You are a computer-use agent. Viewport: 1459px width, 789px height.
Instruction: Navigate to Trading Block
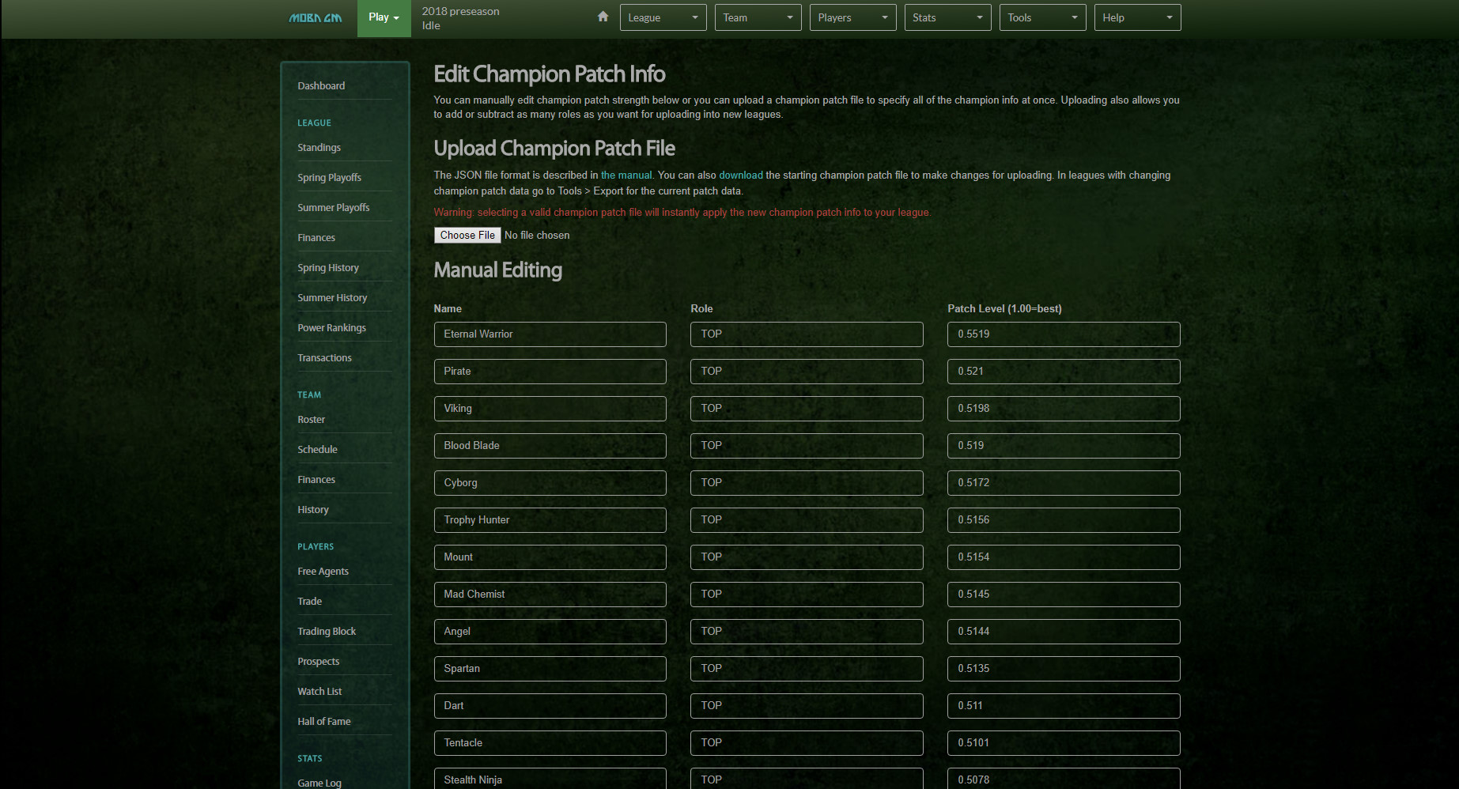tap(327, 632)
